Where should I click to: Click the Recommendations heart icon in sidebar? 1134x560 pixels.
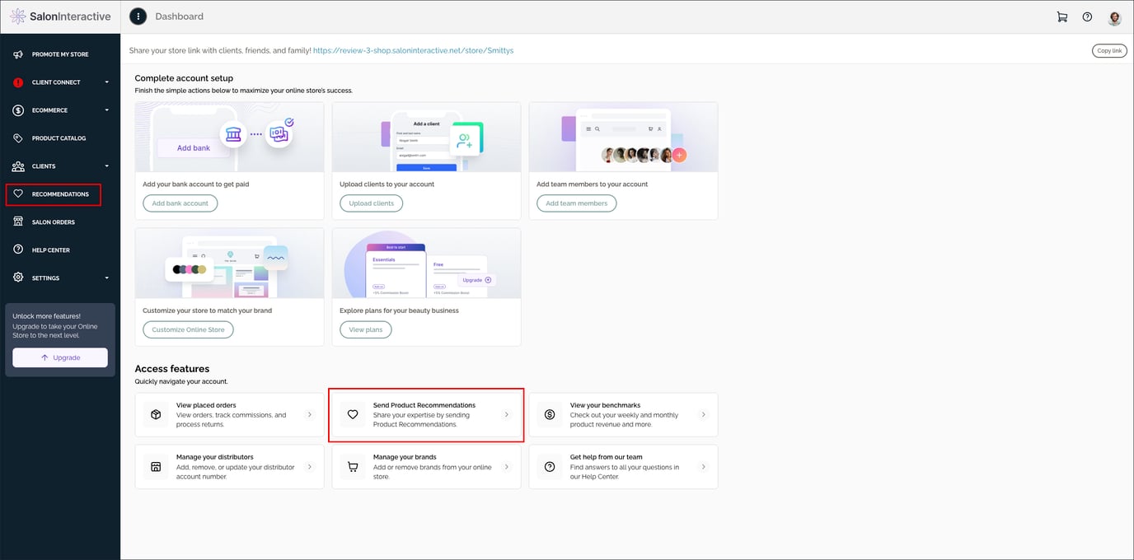[x=18, y=194]
